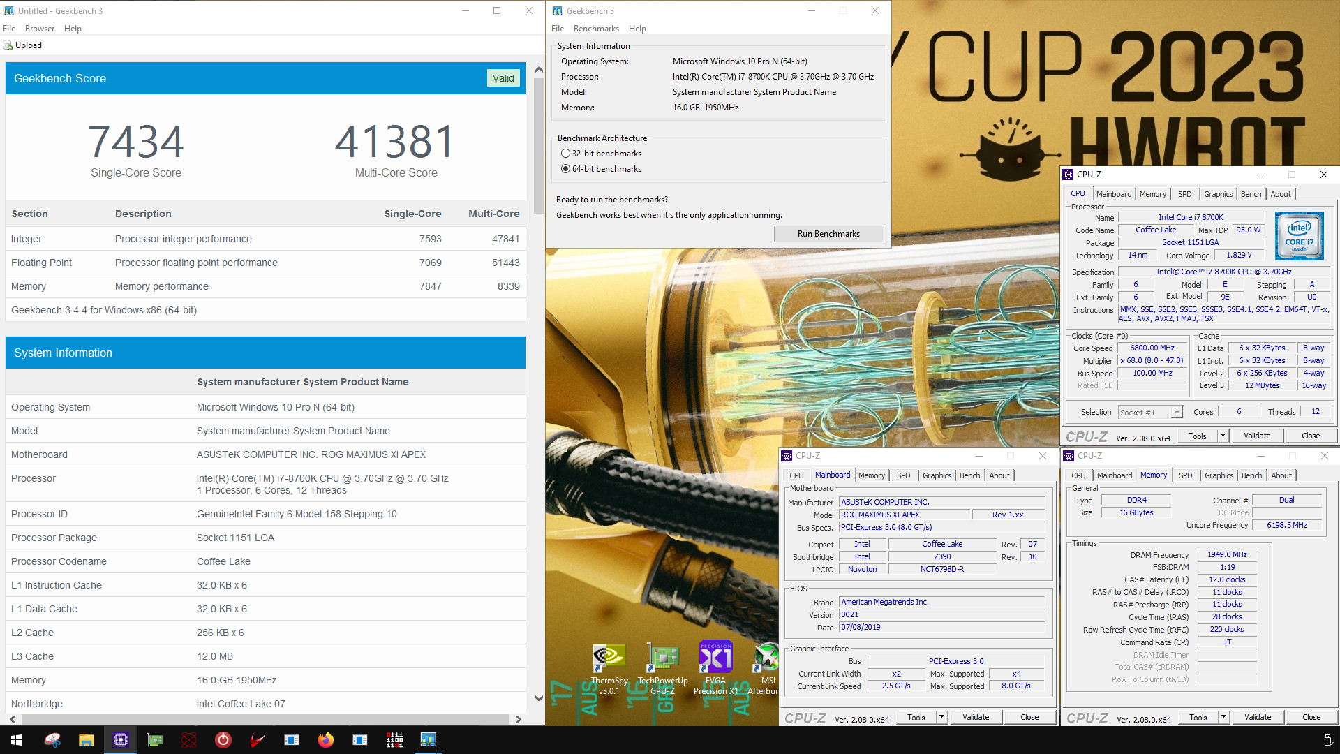Viewport: 1340px width, 754px height.
Task: Open TechPowerUp GPU-Z desktop shortcut
Action: coord(662,669)
